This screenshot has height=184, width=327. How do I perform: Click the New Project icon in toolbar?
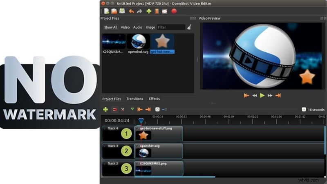[107, 11]
